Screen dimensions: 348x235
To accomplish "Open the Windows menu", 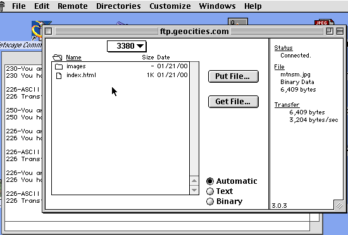I will 217,6.
